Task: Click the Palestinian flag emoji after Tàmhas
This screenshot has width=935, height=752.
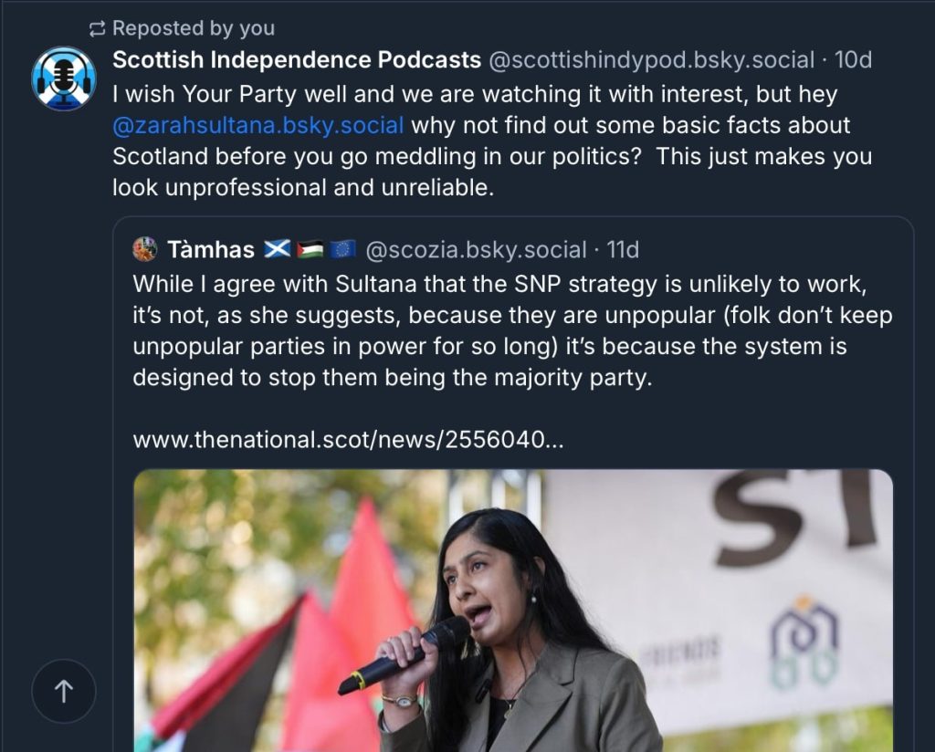Action: (x=310, y=249)
